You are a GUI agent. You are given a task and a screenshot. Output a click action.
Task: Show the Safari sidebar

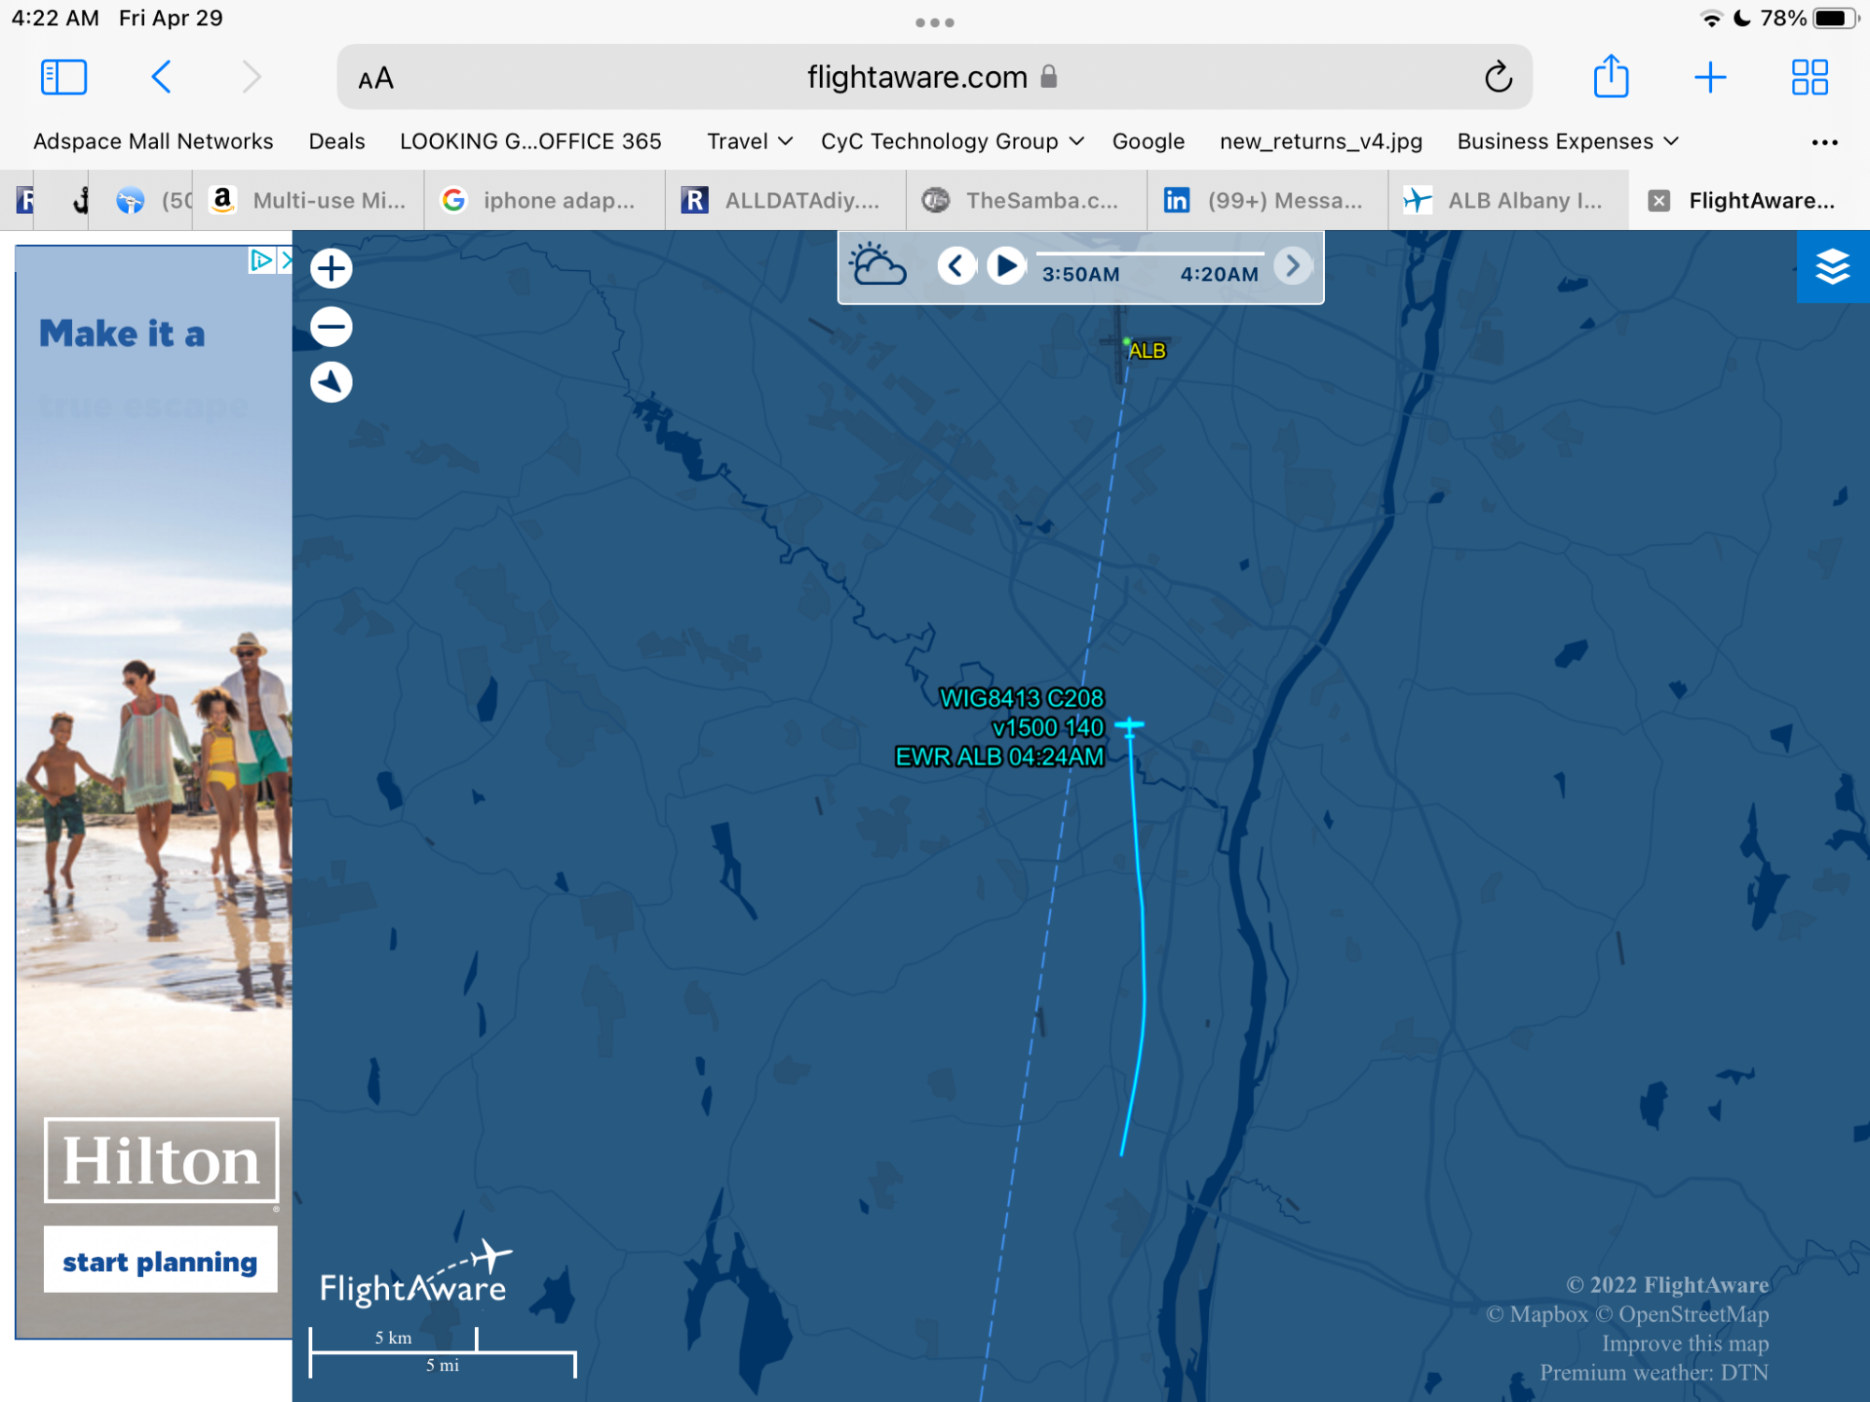(x=64, y=78)
